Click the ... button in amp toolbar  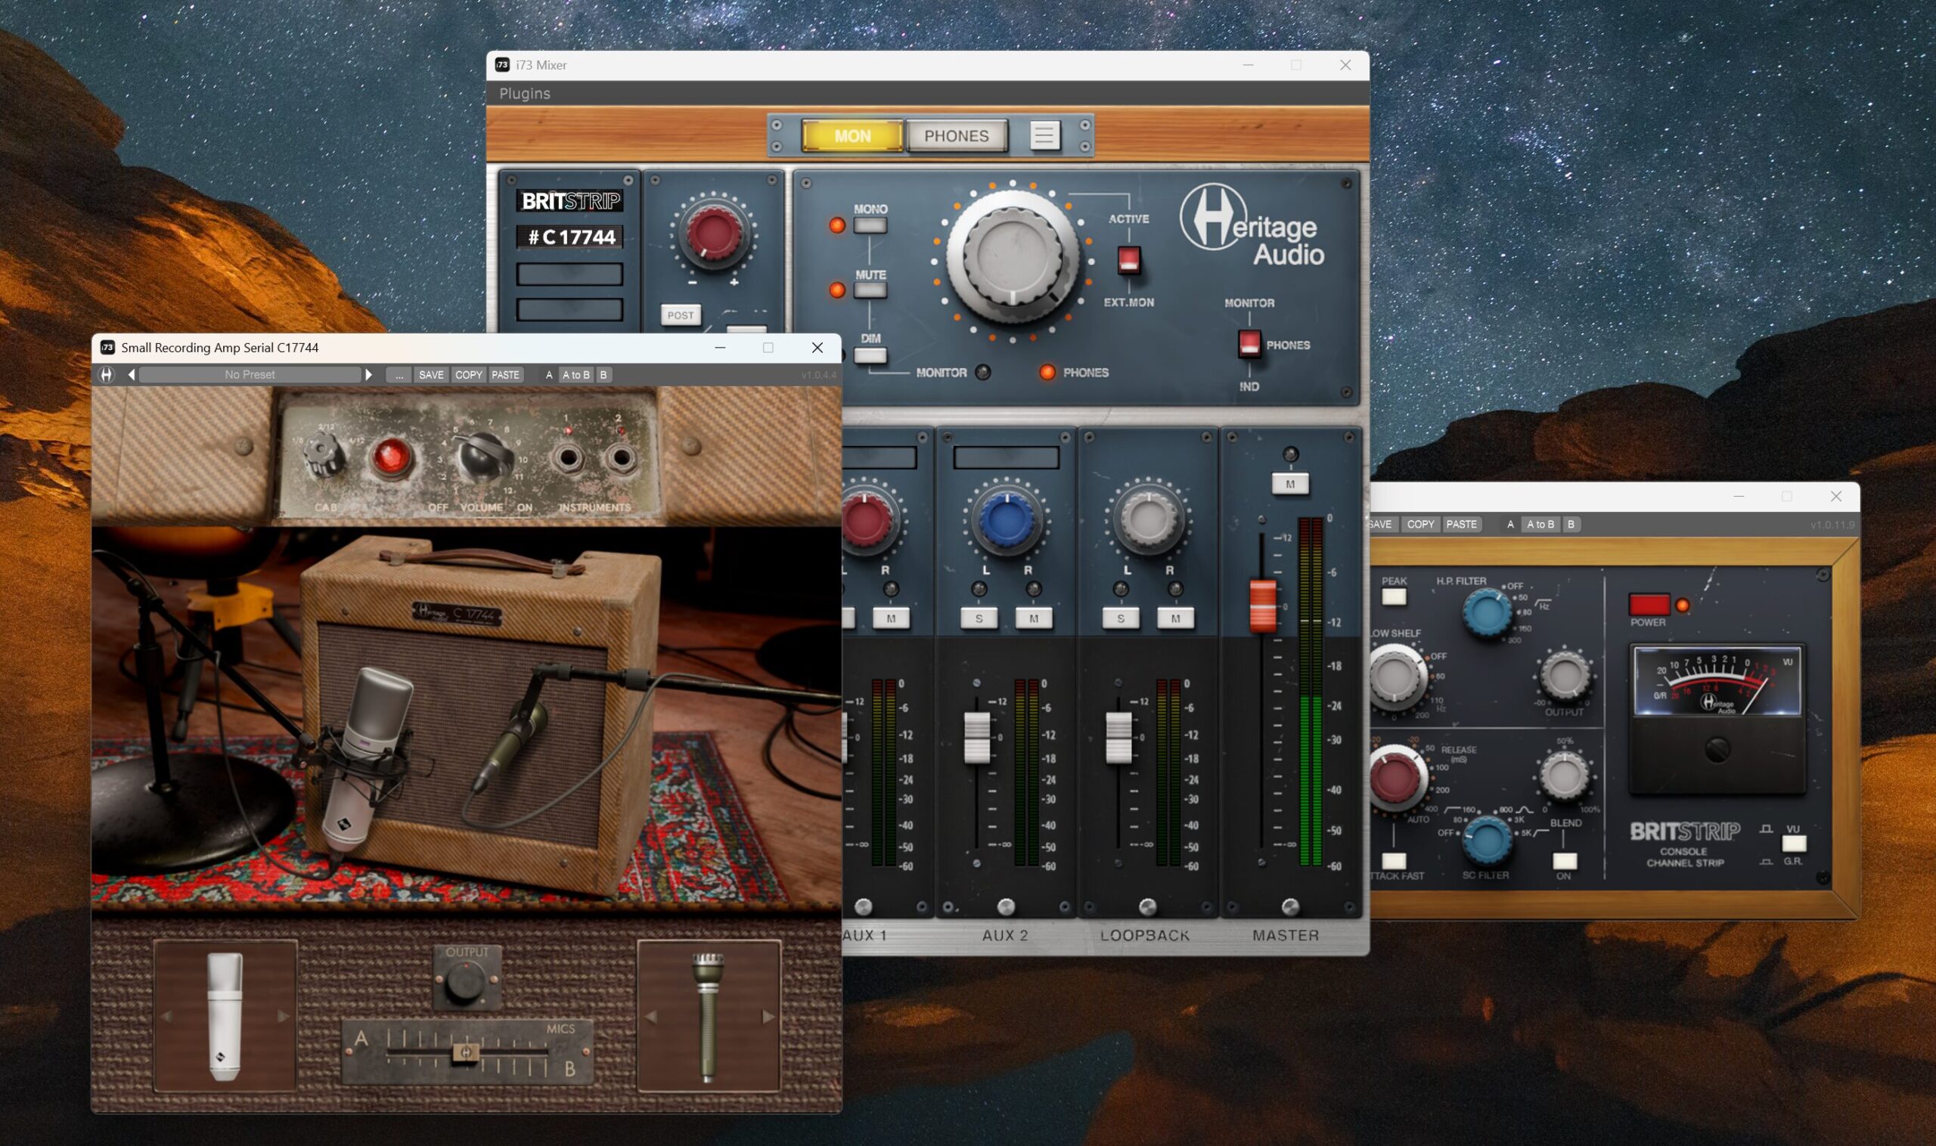pos(399,374)
